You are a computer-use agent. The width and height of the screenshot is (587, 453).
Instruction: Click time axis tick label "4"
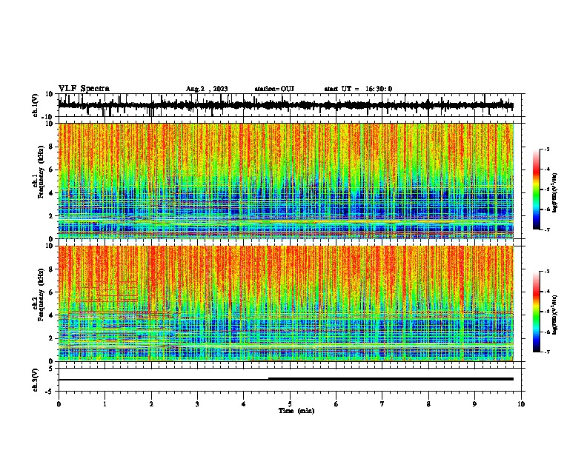coord(244,404)
